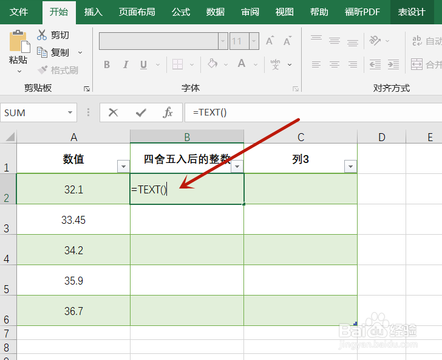Open filter dropdown for 四舍五入后的整数 column
This screenshot has height=360, width=442.
coord(237,166)
